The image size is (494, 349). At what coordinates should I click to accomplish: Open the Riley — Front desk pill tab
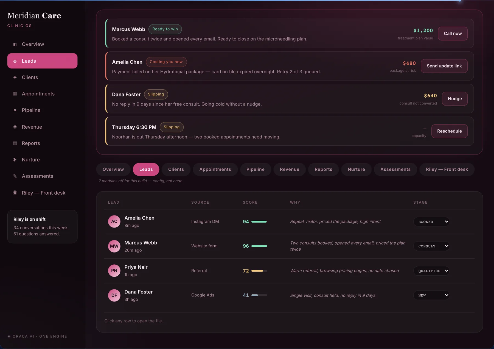447,169
